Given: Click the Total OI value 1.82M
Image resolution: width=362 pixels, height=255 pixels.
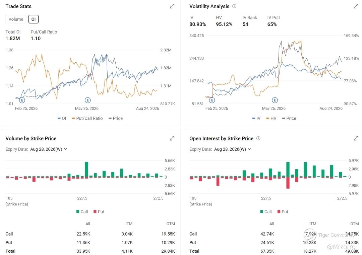Looking at the screenshot, I should [x=13, y=39].
